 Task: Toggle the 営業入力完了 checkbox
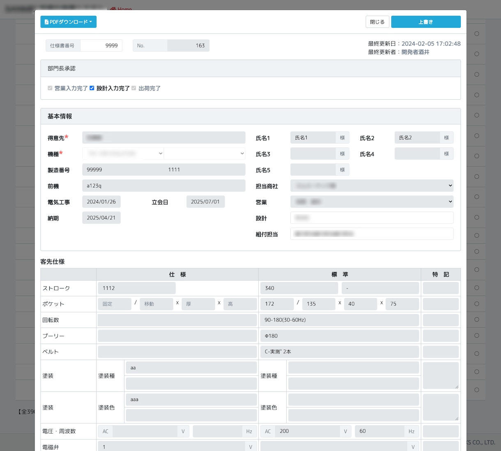coord(50,88)
